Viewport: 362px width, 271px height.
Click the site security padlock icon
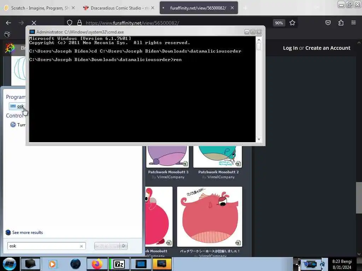tap(80, 23)
